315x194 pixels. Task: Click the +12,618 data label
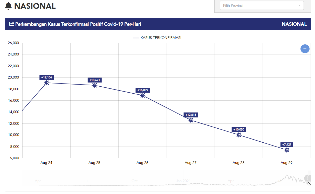(x=191, y=115)
